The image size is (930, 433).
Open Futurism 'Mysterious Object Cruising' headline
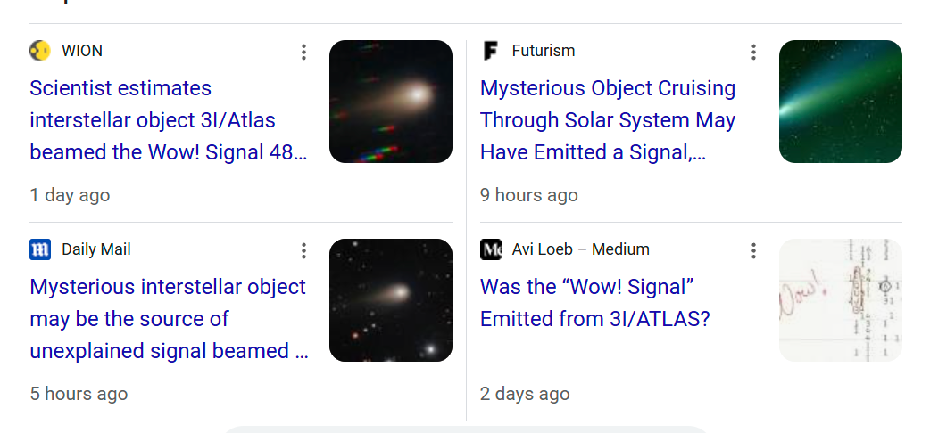coord(607,120)
